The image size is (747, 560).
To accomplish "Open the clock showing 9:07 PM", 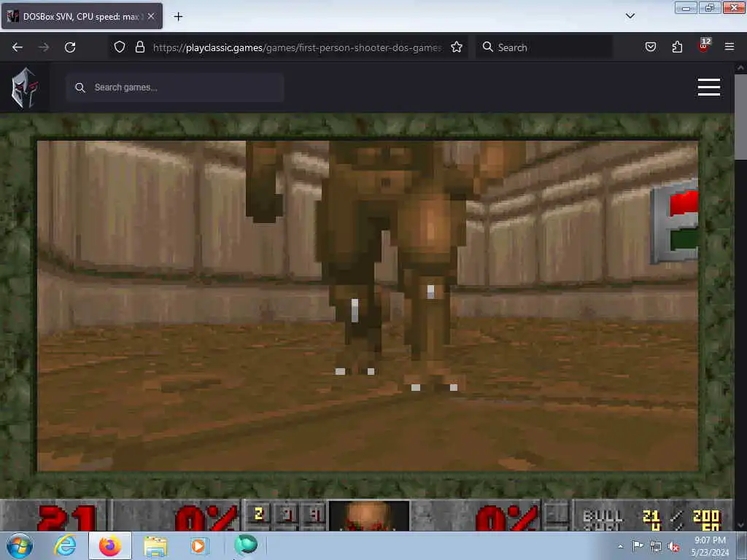I will [x=710, y=546].
